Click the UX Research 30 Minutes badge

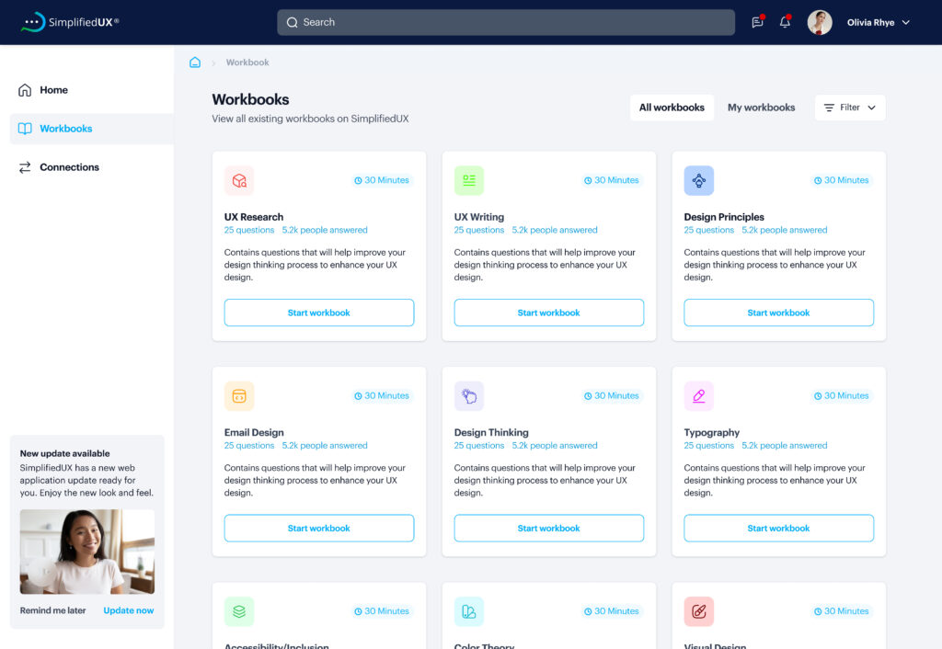tap(382, 180)
